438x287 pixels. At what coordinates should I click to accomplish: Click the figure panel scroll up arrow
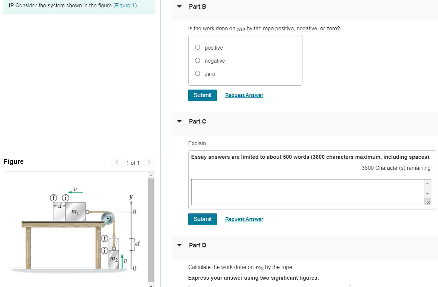point(151,175)
